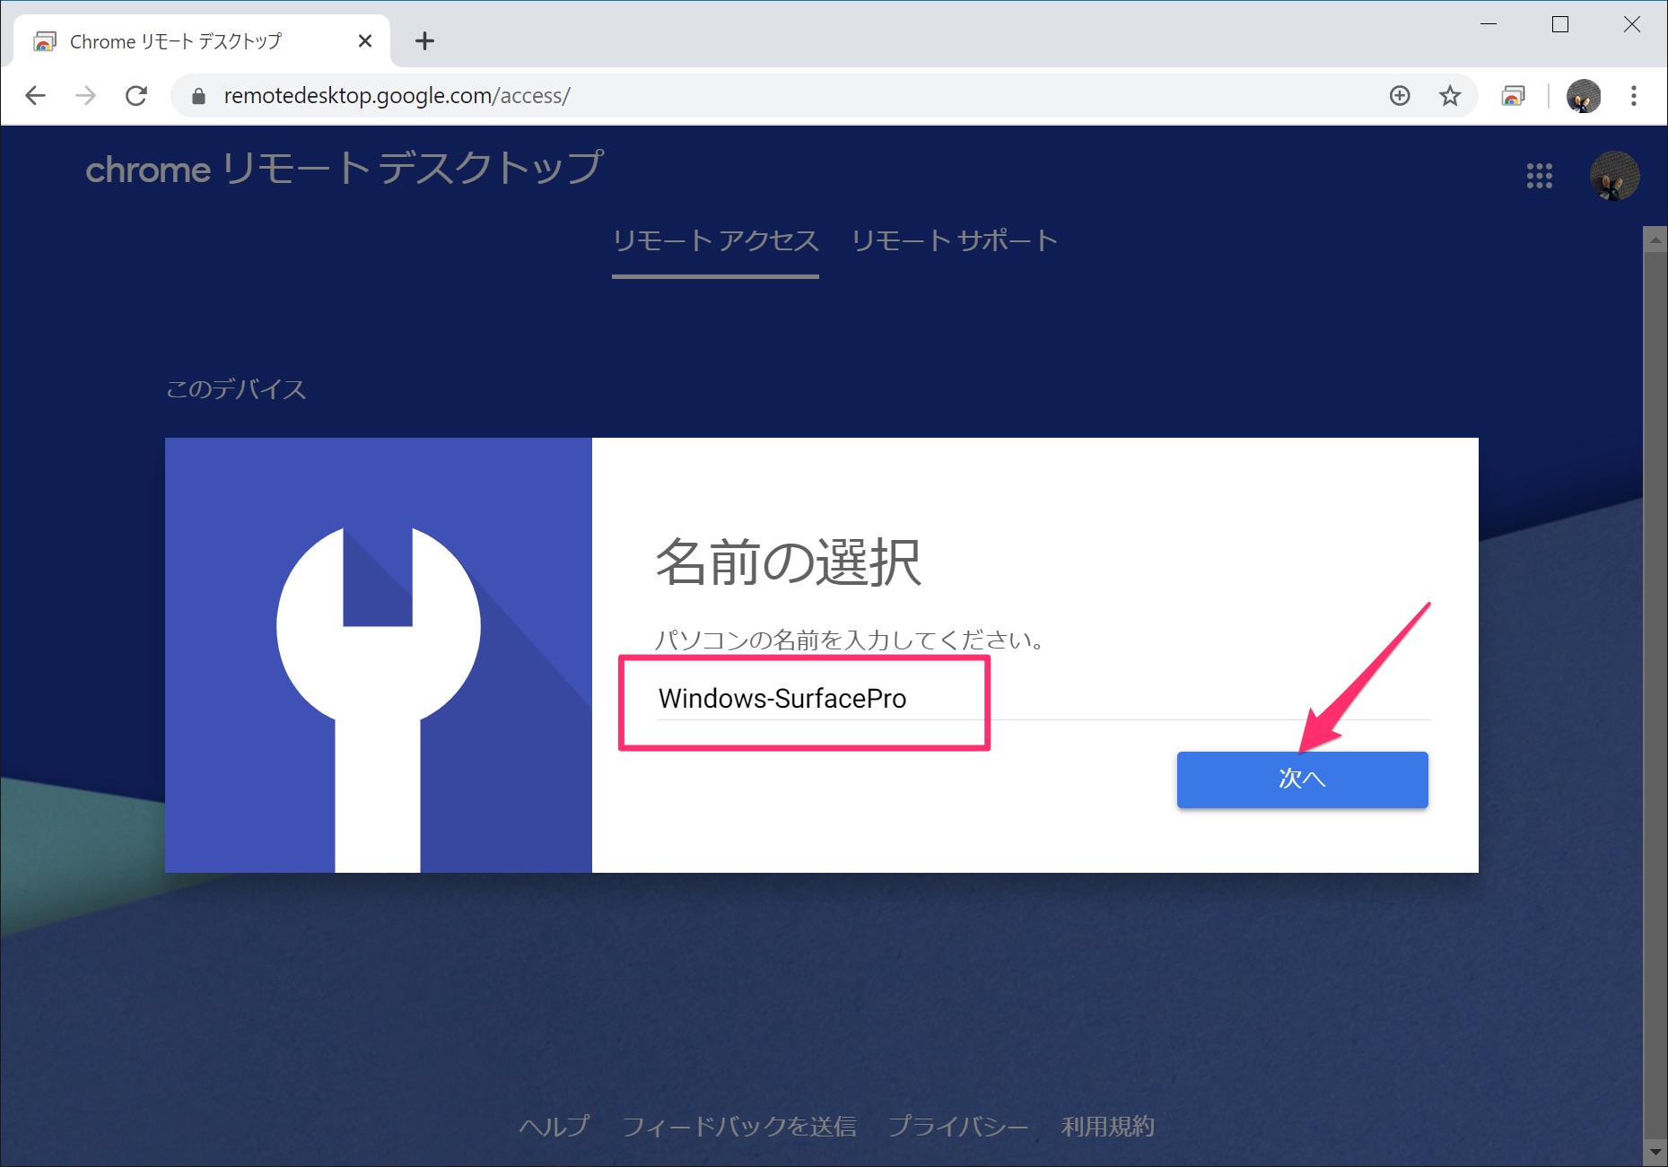Viewport: 1668px width, 1167px height.
Task: Click the page vertical scrollbar track
Action: (x=1655, y=695)
